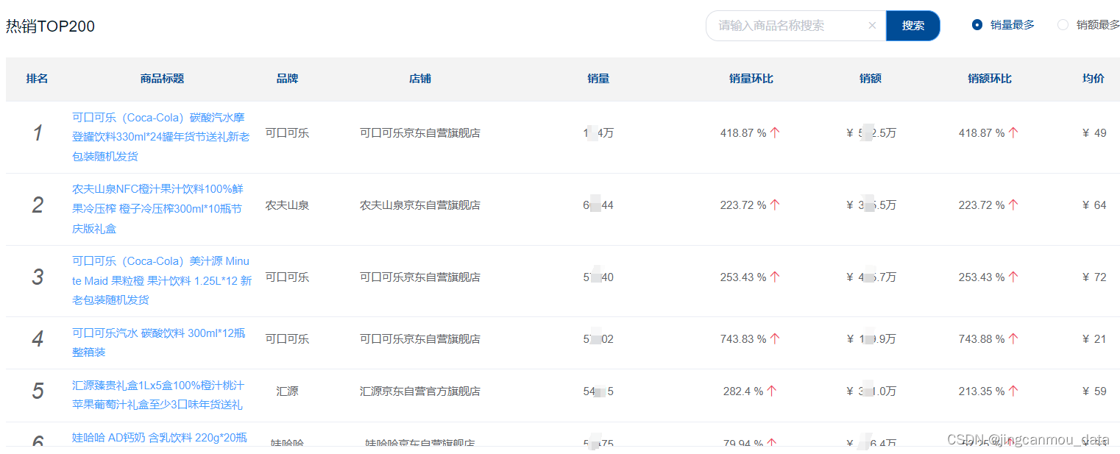Click the 743.88 % revenue growth value

982,339
